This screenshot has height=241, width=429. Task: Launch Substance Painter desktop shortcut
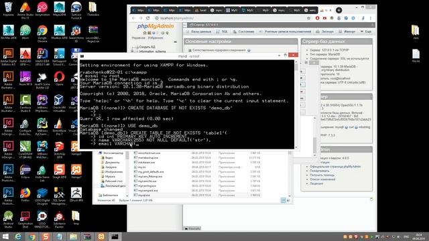click(59, 220)
